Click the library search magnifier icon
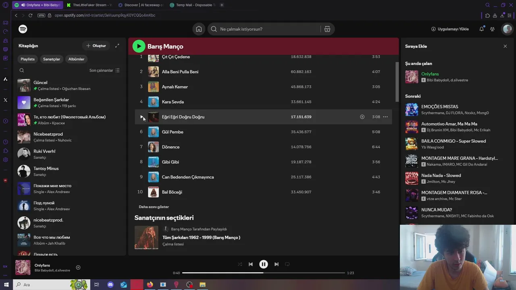The height and width of the screenshot is (290, 516). pyautogui.click(x=22, y=70)
